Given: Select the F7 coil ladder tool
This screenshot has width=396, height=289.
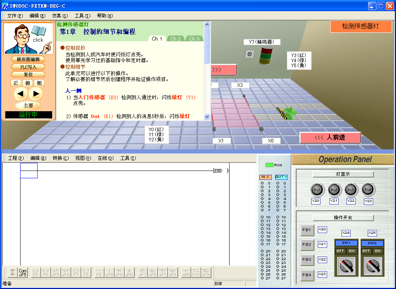Looking at the screenshot, I should coord(76,272).
